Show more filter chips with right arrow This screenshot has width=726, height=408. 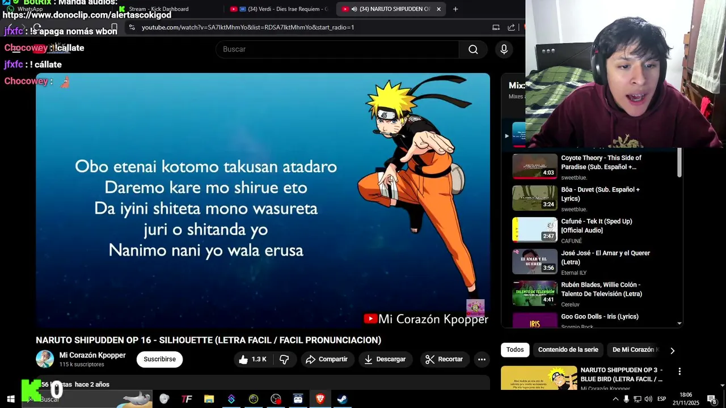coord(672,351)
